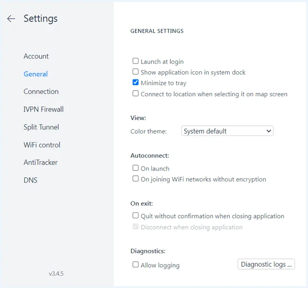Check Show application icon in system dock
The height and width of the screenshot is (288, 308).
pos(136,72)
